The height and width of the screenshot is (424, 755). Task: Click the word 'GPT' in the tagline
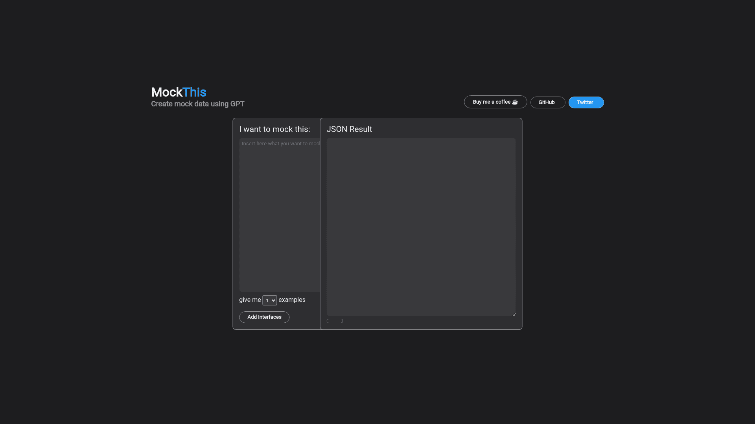(x=237, y=104)
